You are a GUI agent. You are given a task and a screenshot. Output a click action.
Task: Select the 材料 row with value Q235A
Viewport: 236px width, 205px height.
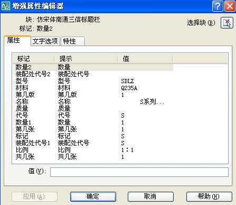pos(93,88)
